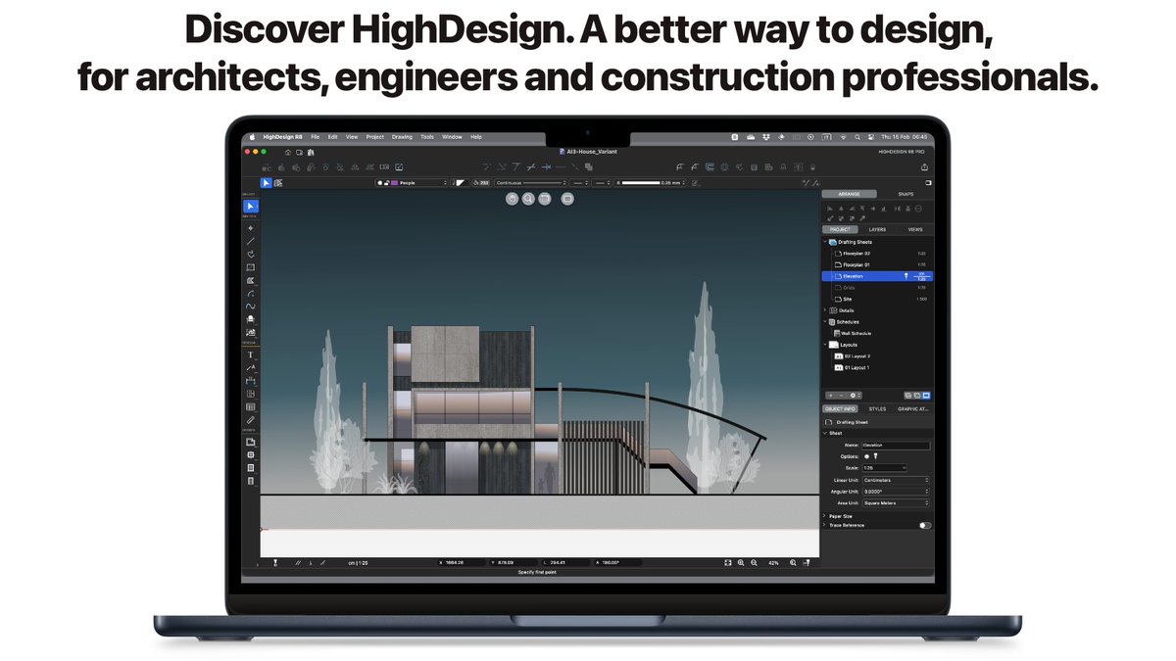Select the first Options radio button
Image resolution: width=1176 pixels, height=661 pixels.
866,456
